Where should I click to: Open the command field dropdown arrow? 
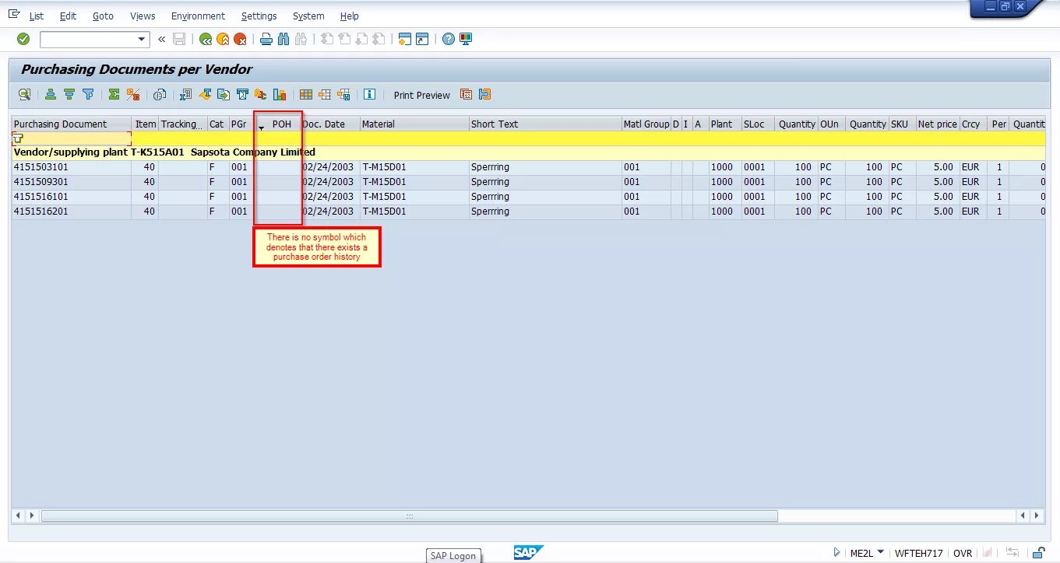click(142, 39)
